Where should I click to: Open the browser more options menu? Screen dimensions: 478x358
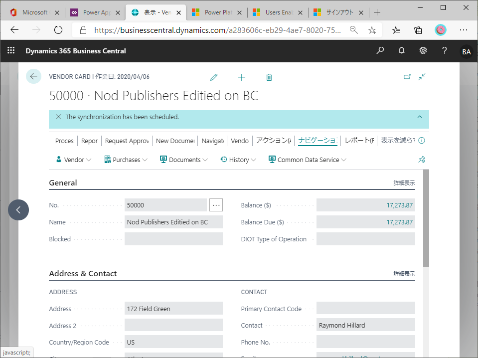[x=464, y=30]
